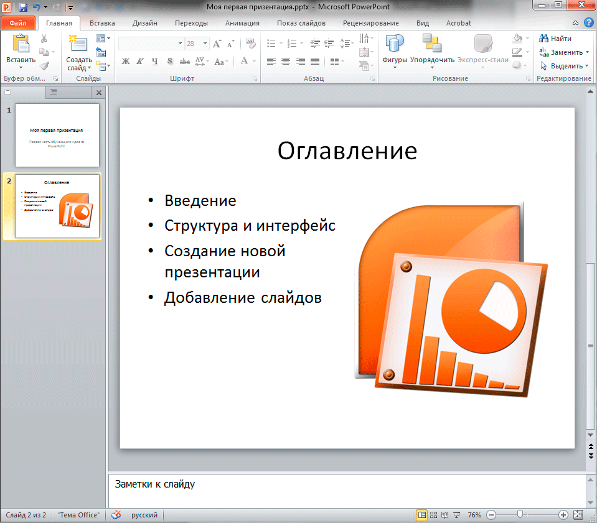Screen dimensions: 597x523
Task: Open the Файл (File) button
Action: click(x=17, y=23)
